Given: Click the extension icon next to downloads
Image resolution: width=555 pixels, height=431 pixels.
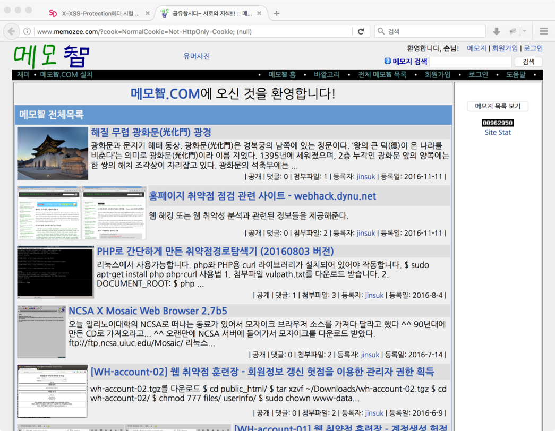Looking at the screenshot, I should click(x=513, y=31).
